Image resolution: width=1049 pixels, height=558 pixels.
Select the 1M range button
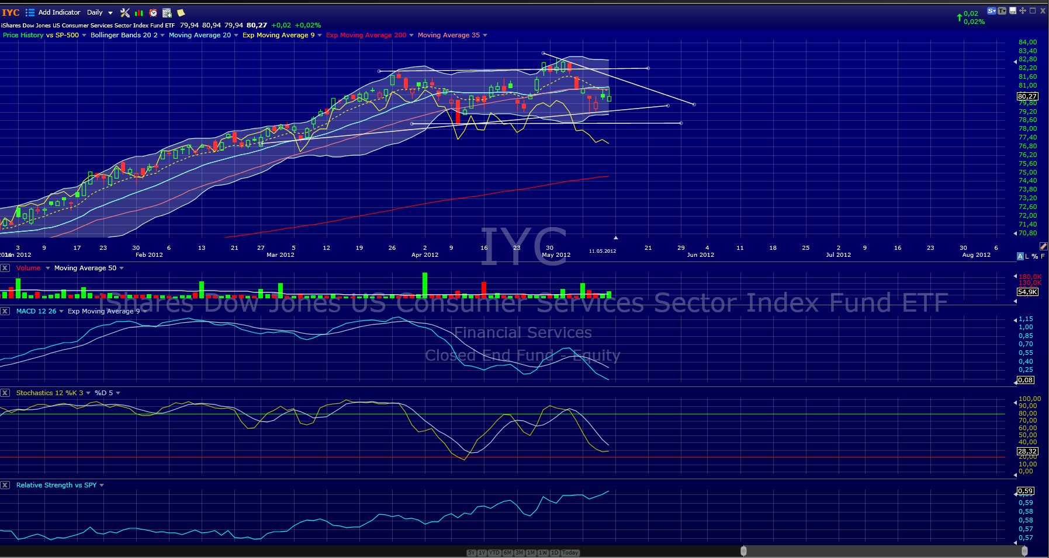click(x=531, y=553)
